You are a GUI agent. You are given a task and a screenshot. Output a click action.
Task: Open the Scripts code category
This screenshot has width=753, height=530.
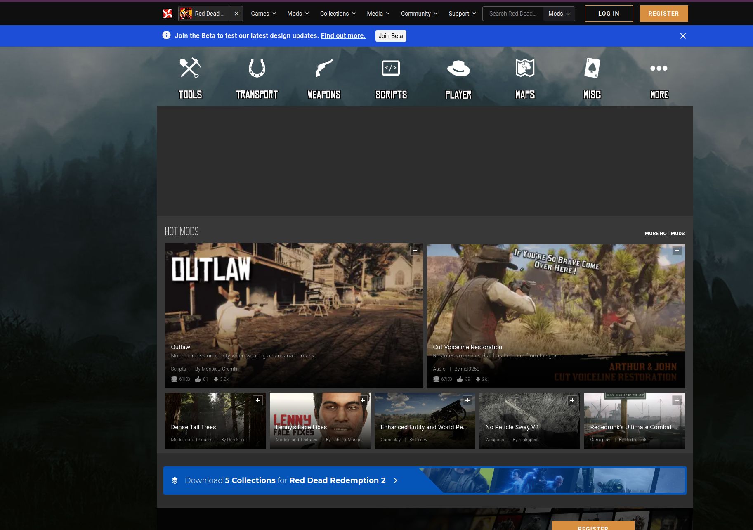pyautogui.click(x=391, y=68)
